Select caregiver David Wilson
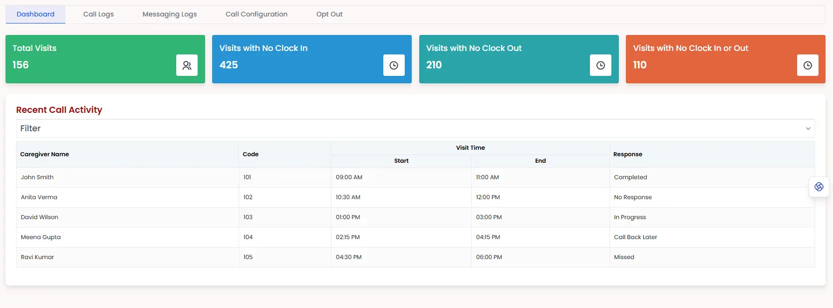Viewport: 833px width, 308px height. [x=39, y=217]
